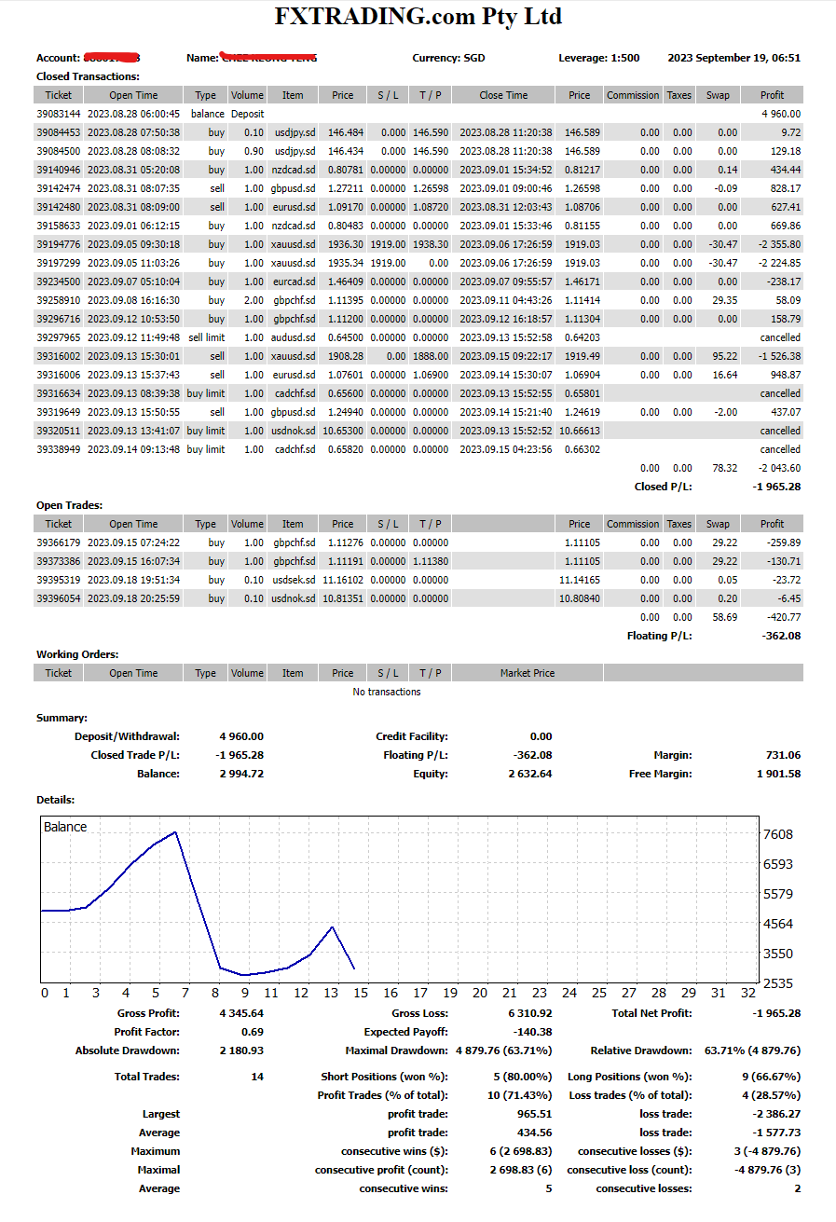This screenshot has width=836, height=1222.
Task: Click ticket number 39296716
Action: [x=58, y=319]
